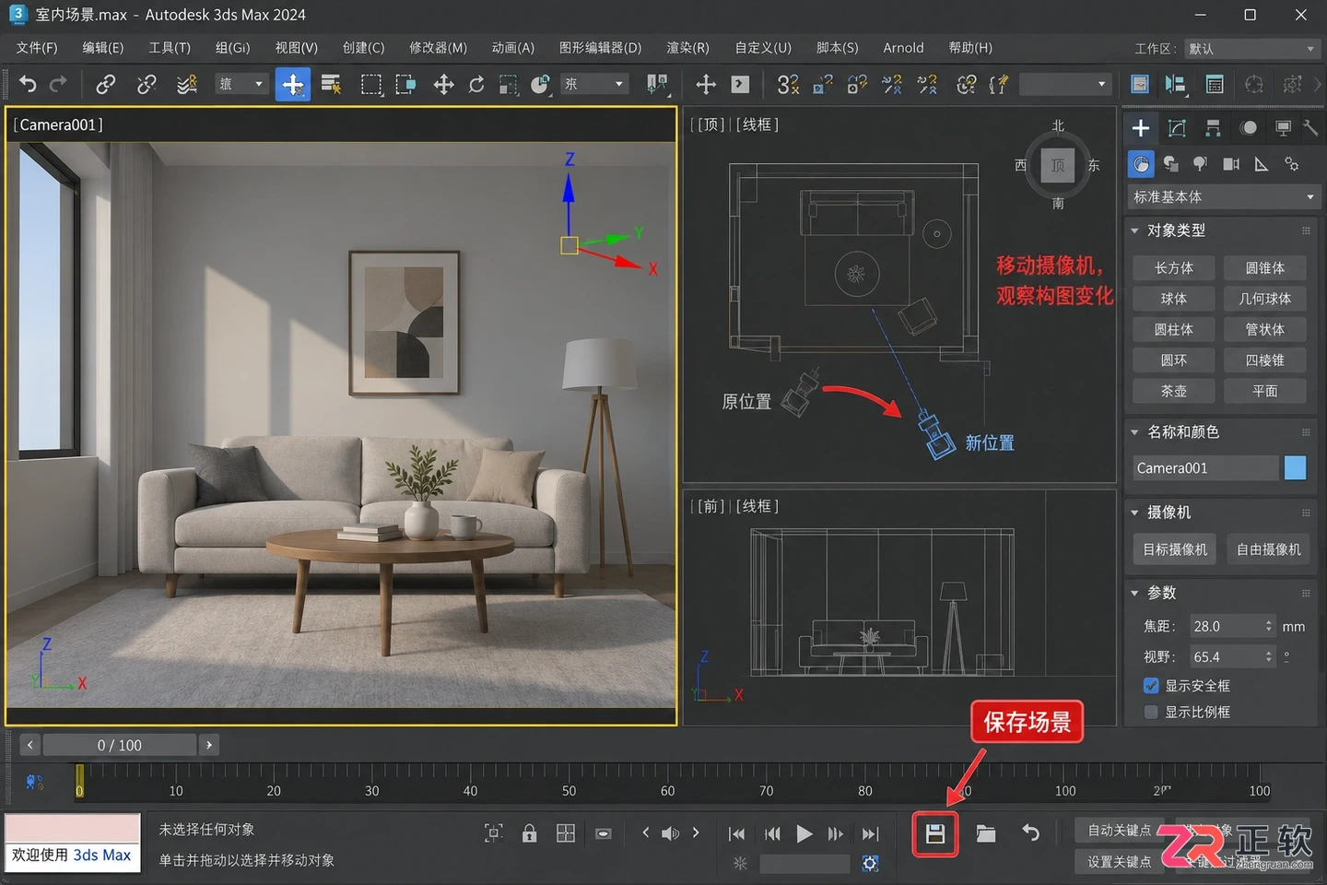
Task: Open the 渲染(R) menu
Action: click(x=688, y=48)
